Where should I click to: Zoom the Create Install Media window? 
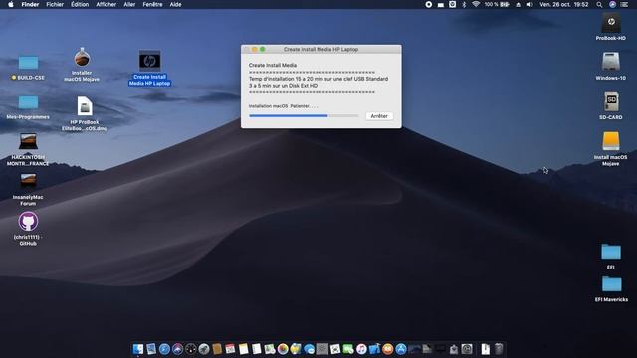pyautogui.click(x=263, y=49)
